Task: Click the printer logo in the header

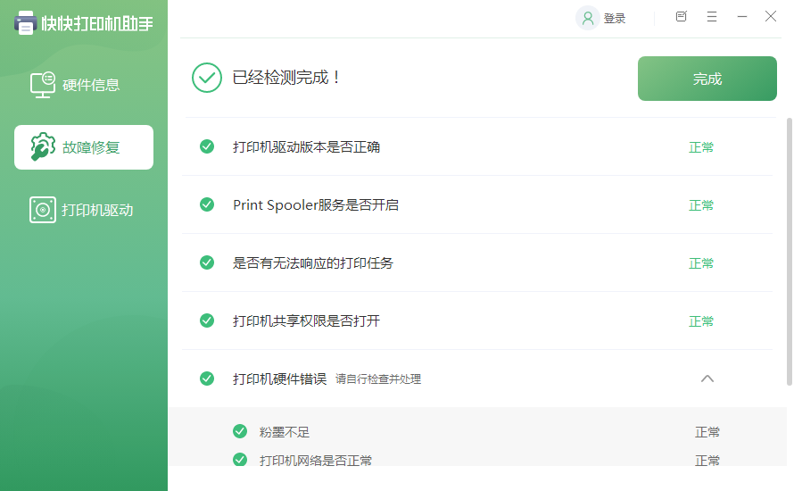Action: point(25,22)
